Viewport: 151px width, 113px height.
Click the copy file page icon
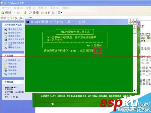[6, 36]
